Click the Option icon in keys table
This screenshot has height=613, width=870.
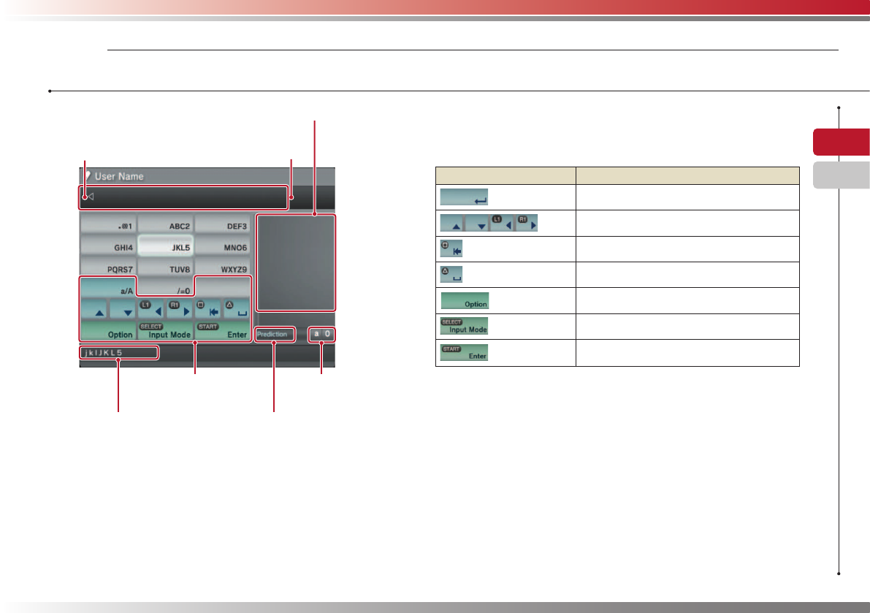[x=464, y=300]
